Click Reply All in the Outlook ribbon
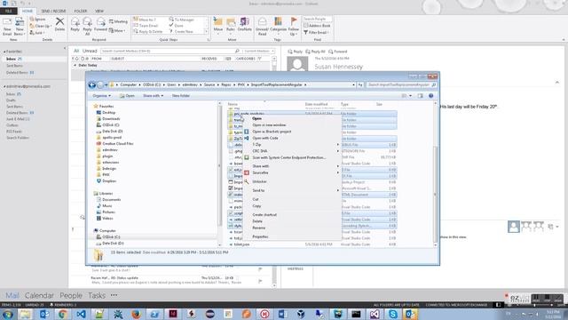 [x=87, y=26]
